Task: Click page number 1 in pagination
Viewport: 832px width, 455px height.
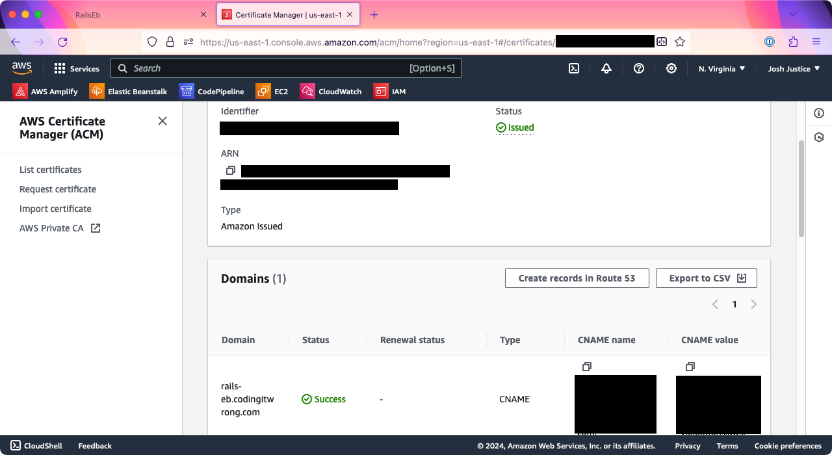Action: point(734,304)
